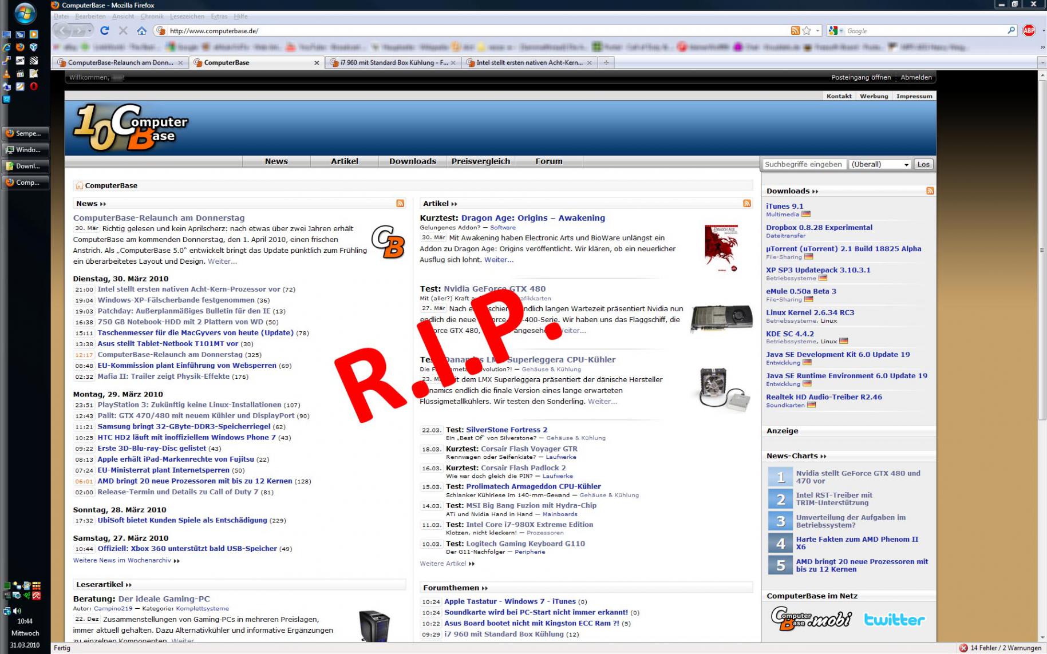Launch Firefox from the quick launch icons
Screen dimensions: 1047x654
tap(20, 47)
